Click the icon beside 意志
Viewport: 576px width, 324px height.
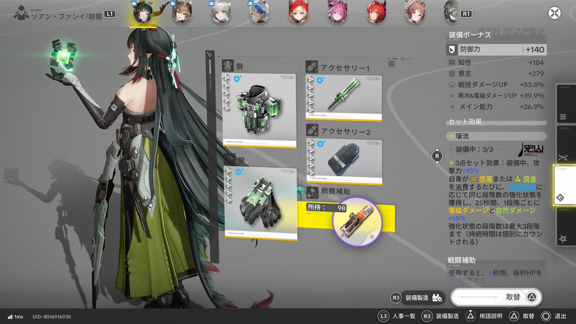coord(451,73)
